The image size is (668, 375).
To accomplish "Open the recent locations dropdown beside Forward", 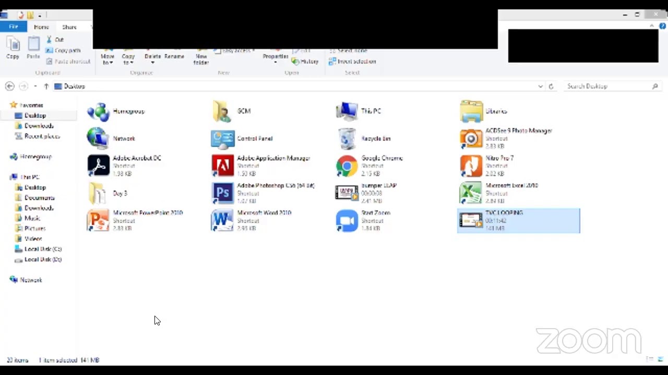I will point(35,86).
